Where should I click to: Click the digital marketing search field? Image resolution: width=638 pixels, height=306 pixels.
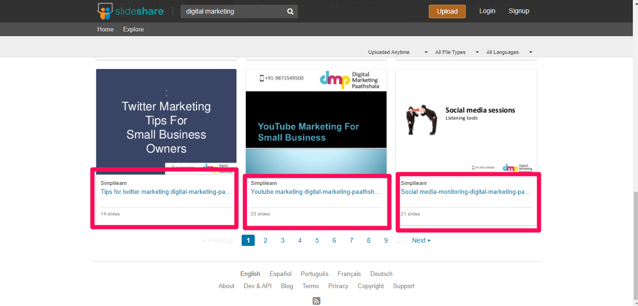233,11
